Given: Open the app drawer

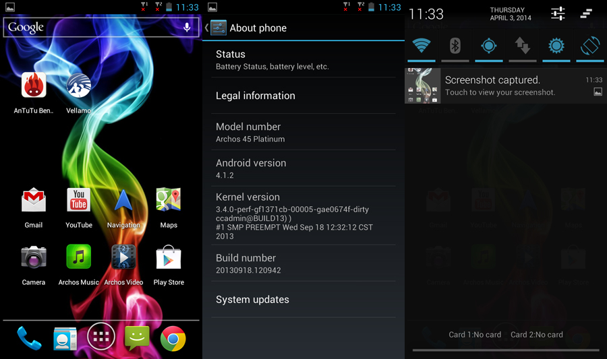Looking at the screenshot, I should 101,337.
